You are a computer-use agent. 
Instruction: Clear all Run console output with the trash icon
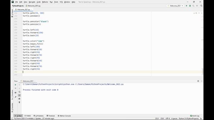(19, 102)
